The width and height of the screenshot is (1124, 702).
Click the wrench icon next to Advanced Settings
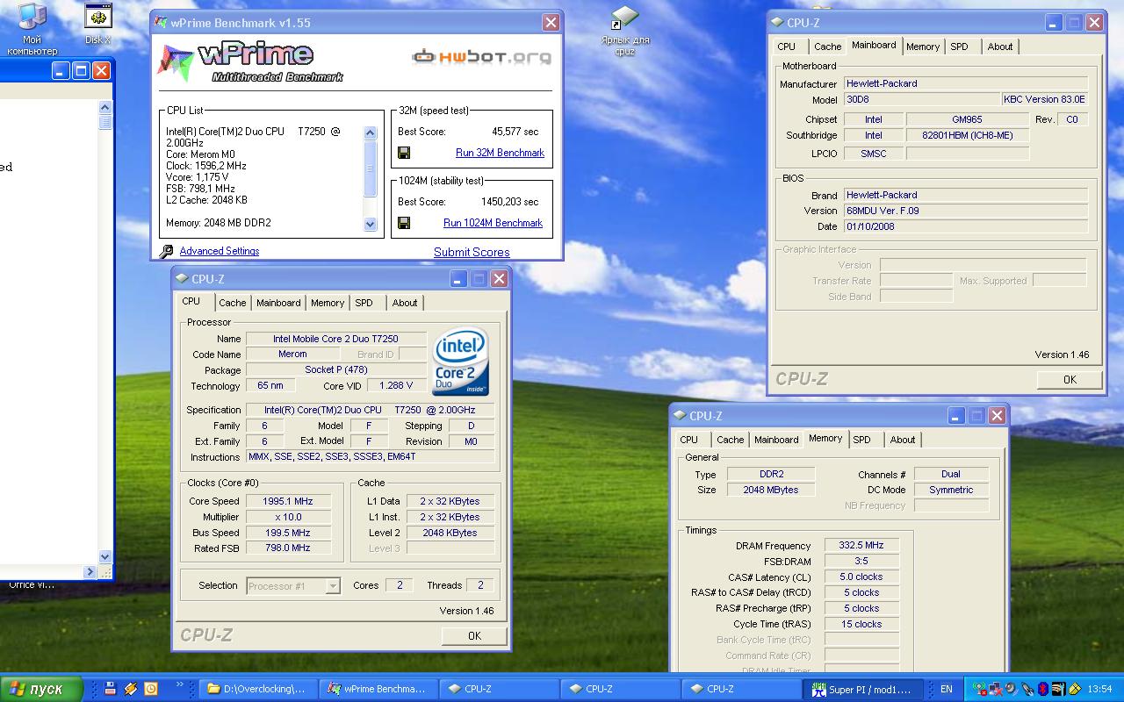click(167, 252)
